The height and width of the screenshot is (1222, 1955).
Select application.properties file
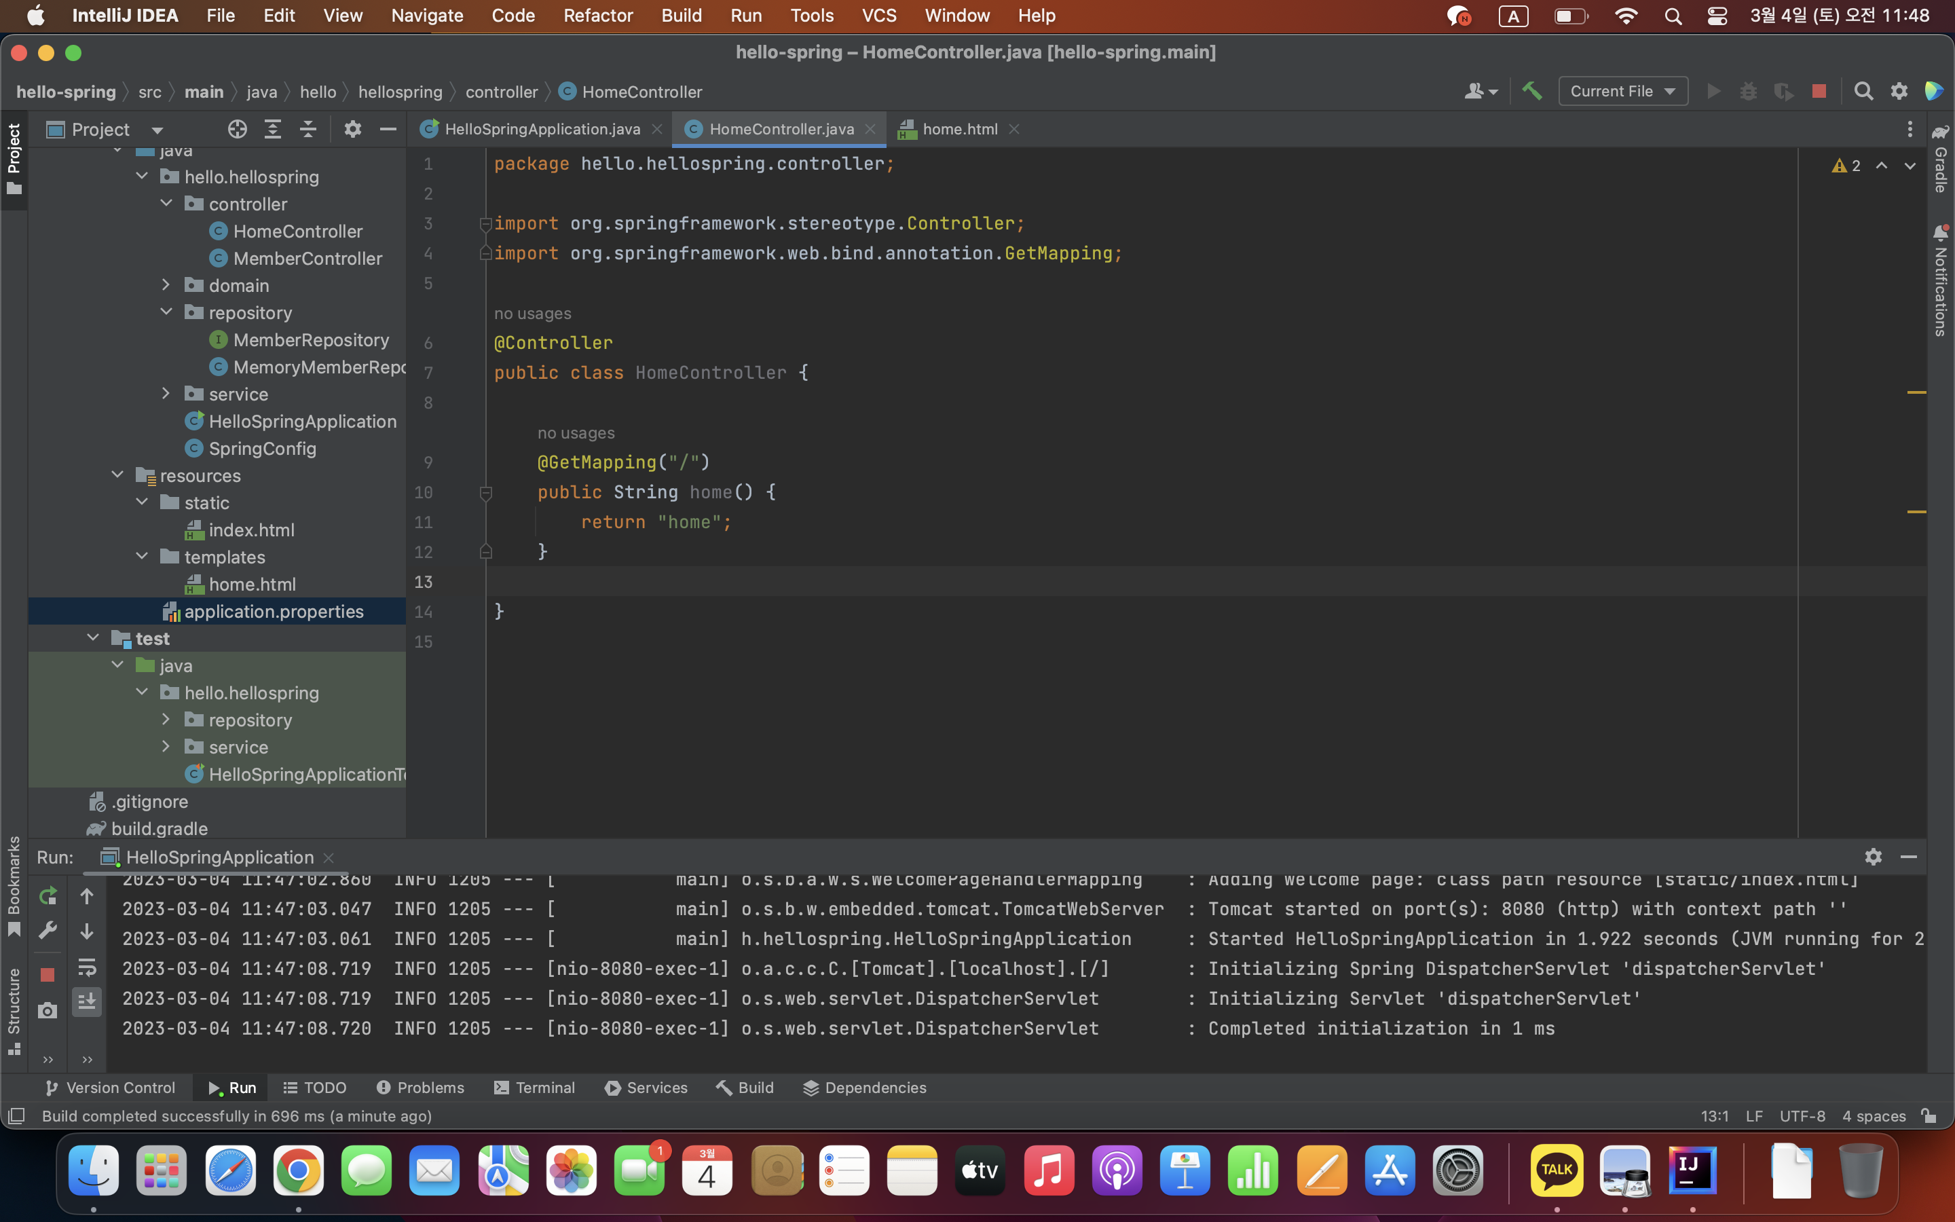[x=274, y=611]
